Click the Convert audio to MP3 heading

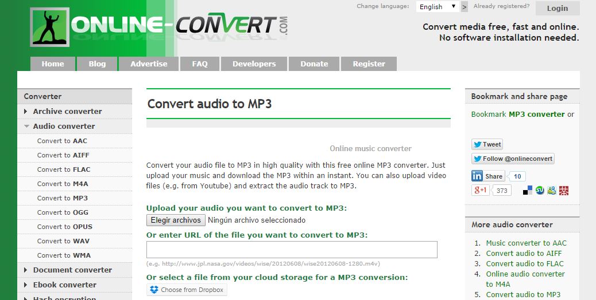pyautogui.click(x=210, y=104)
